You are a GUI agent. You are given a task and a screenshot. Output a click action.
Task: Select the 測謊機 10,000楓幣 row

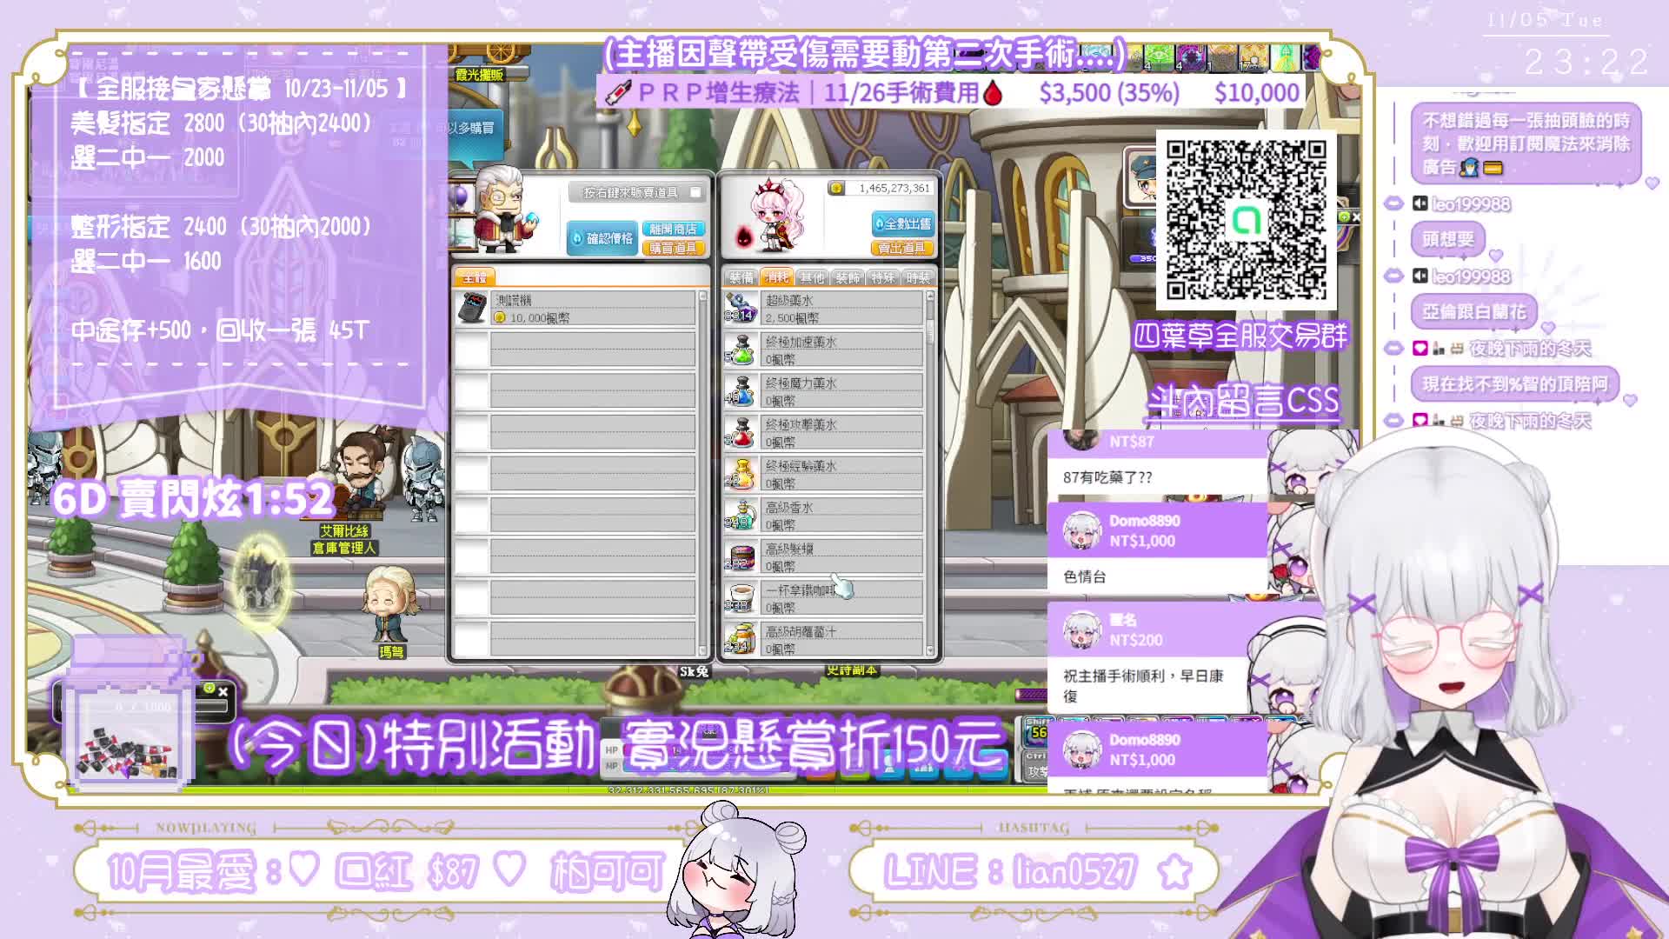pos(575,309)
